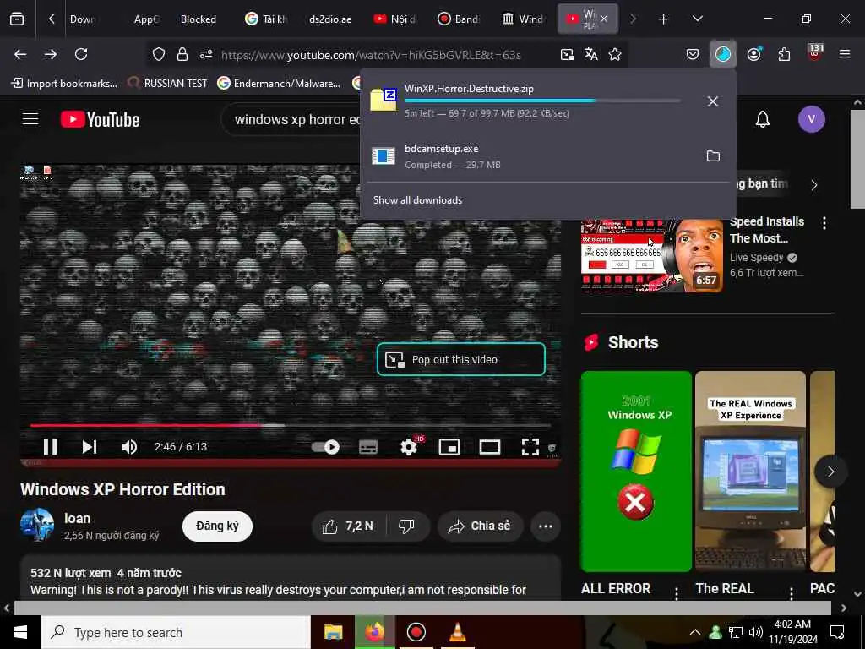Toggle subtitles captions button

pos(368,446)
